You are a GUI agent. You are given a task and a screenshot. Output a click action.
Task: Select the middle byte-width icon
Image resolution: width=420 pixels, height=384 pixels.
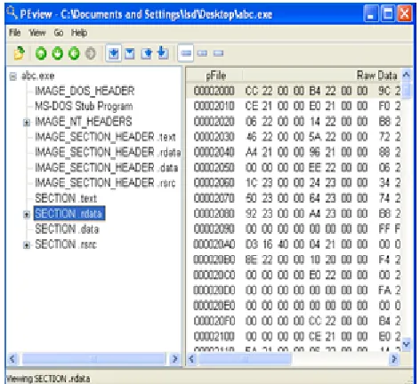202,53
